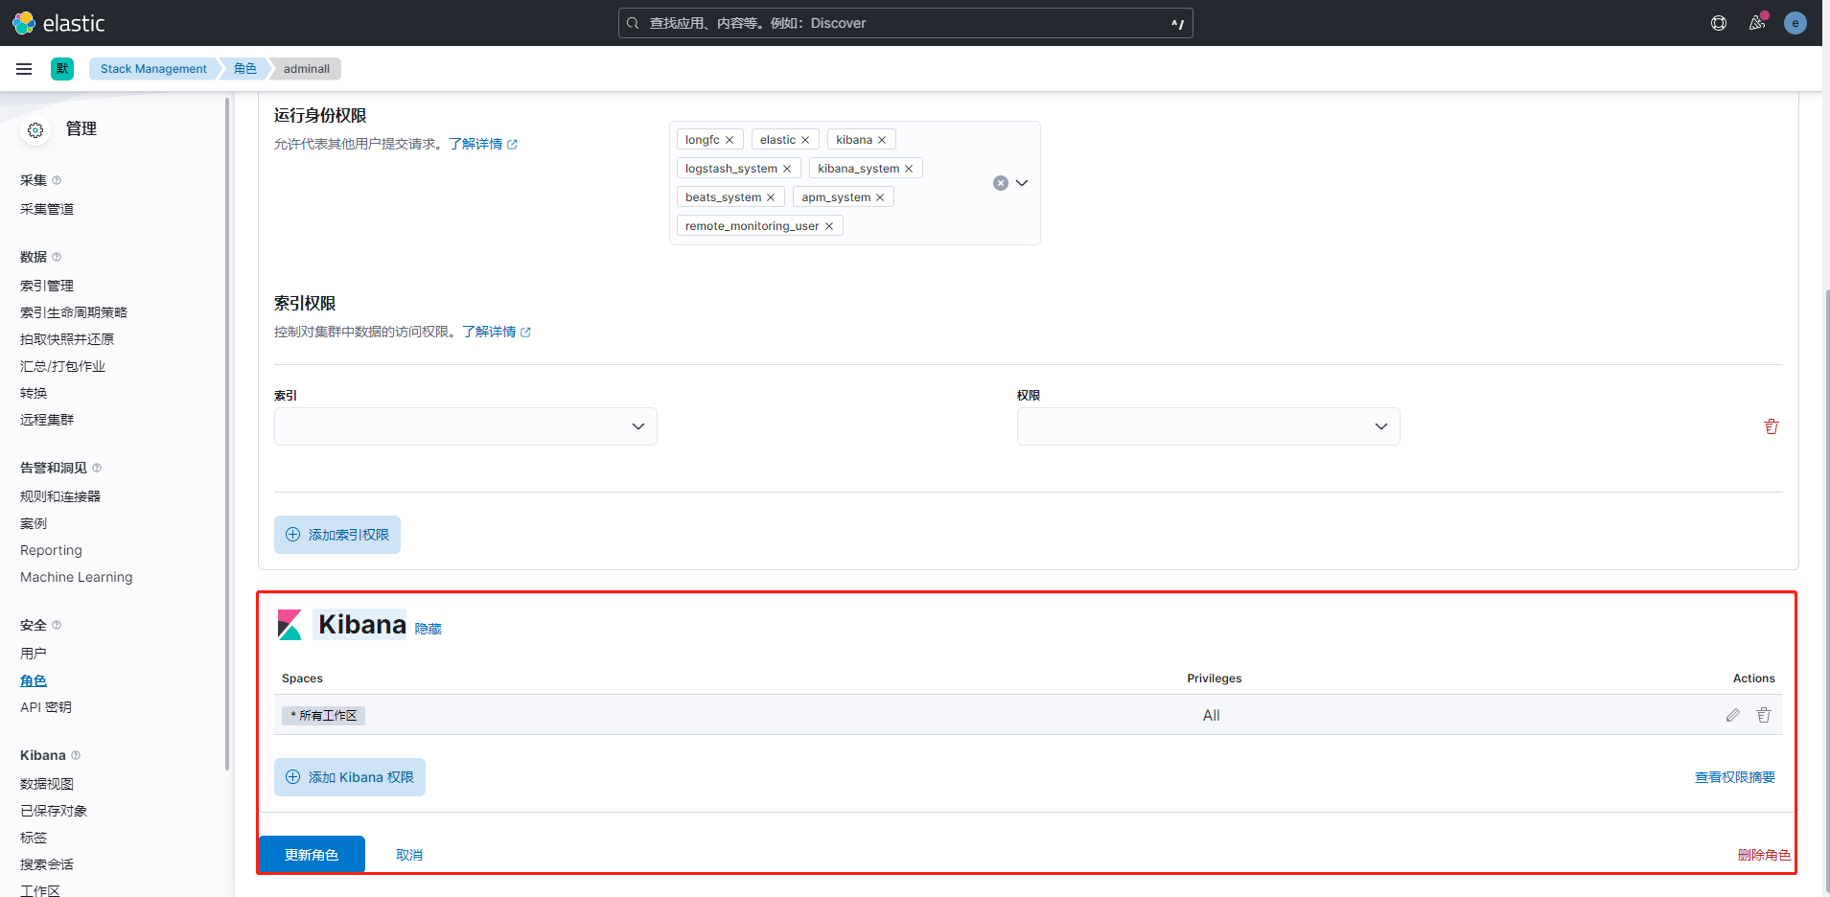Click the 管理 gear icon
Screen dimensions: 1830x897
(35, 130)
